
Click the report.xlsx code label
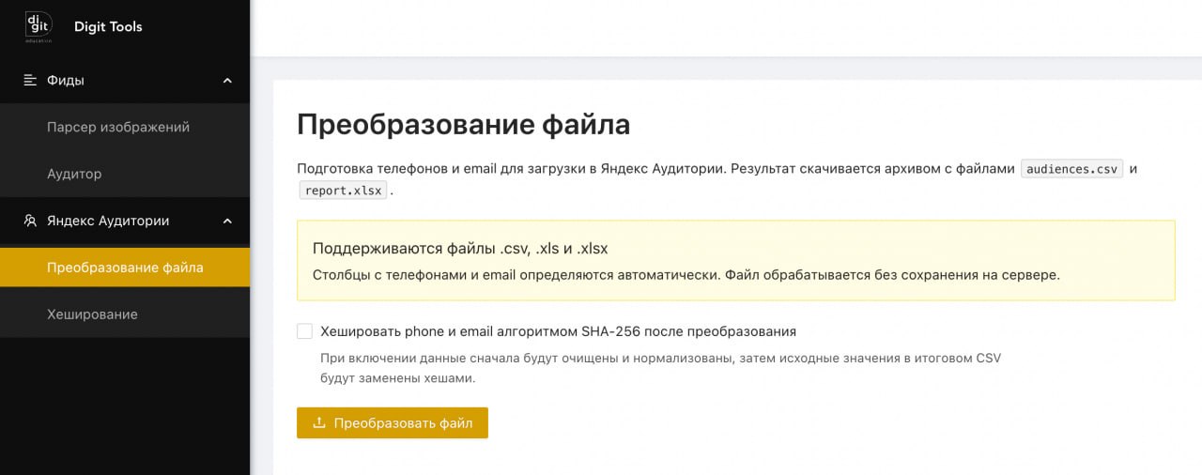click(342, 190)
